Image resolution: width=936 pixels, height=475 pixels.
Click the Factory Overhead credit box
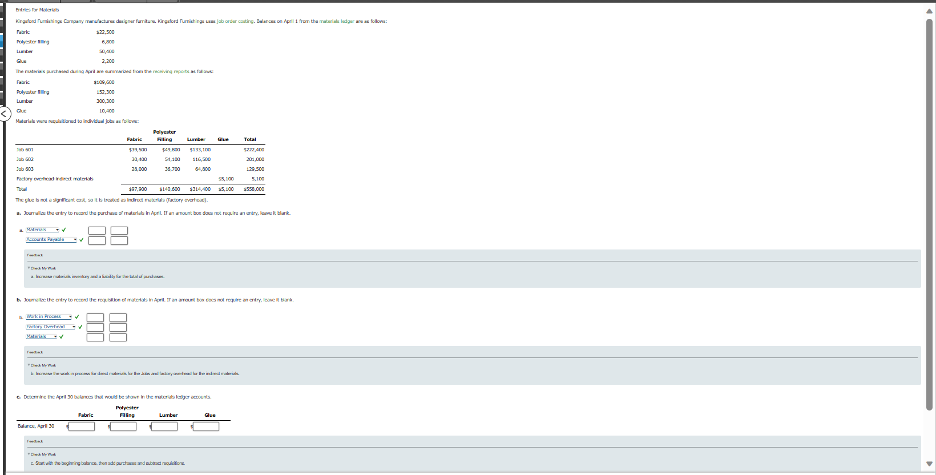point(118,327)
